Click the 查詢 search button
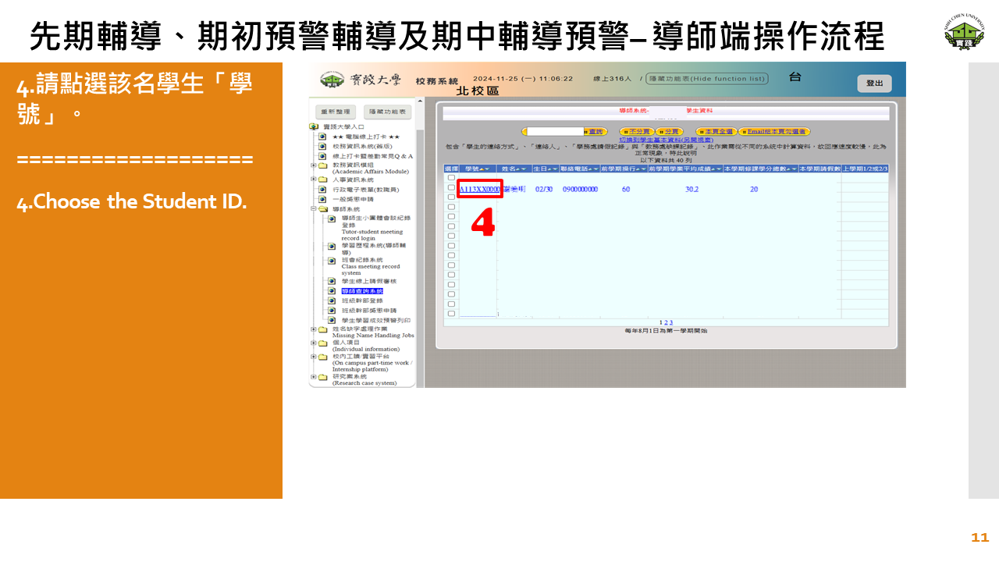The width and height of the screenshot is (999, 562). [x=596, y=132]
